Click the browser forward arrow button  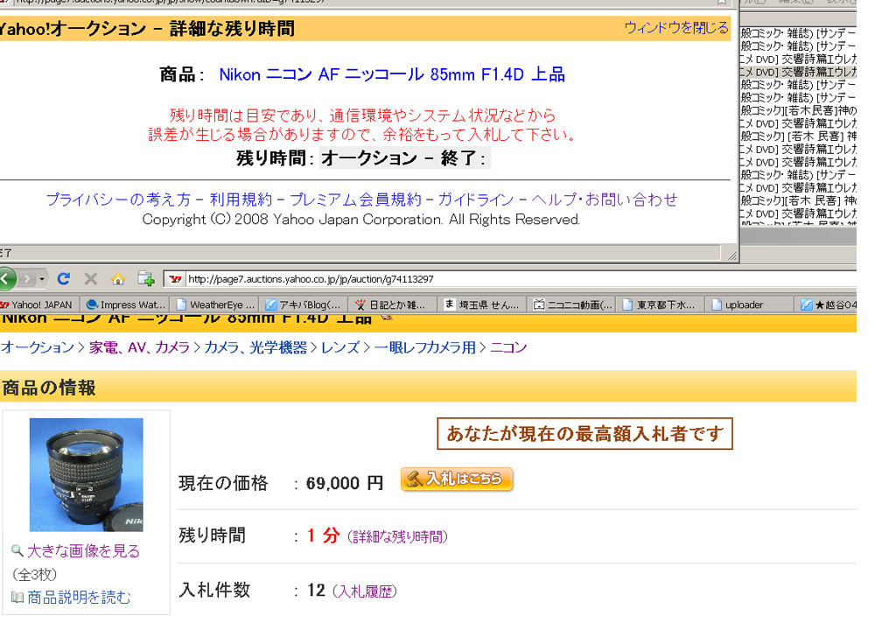pyautogui.click(x=26, y=279)
